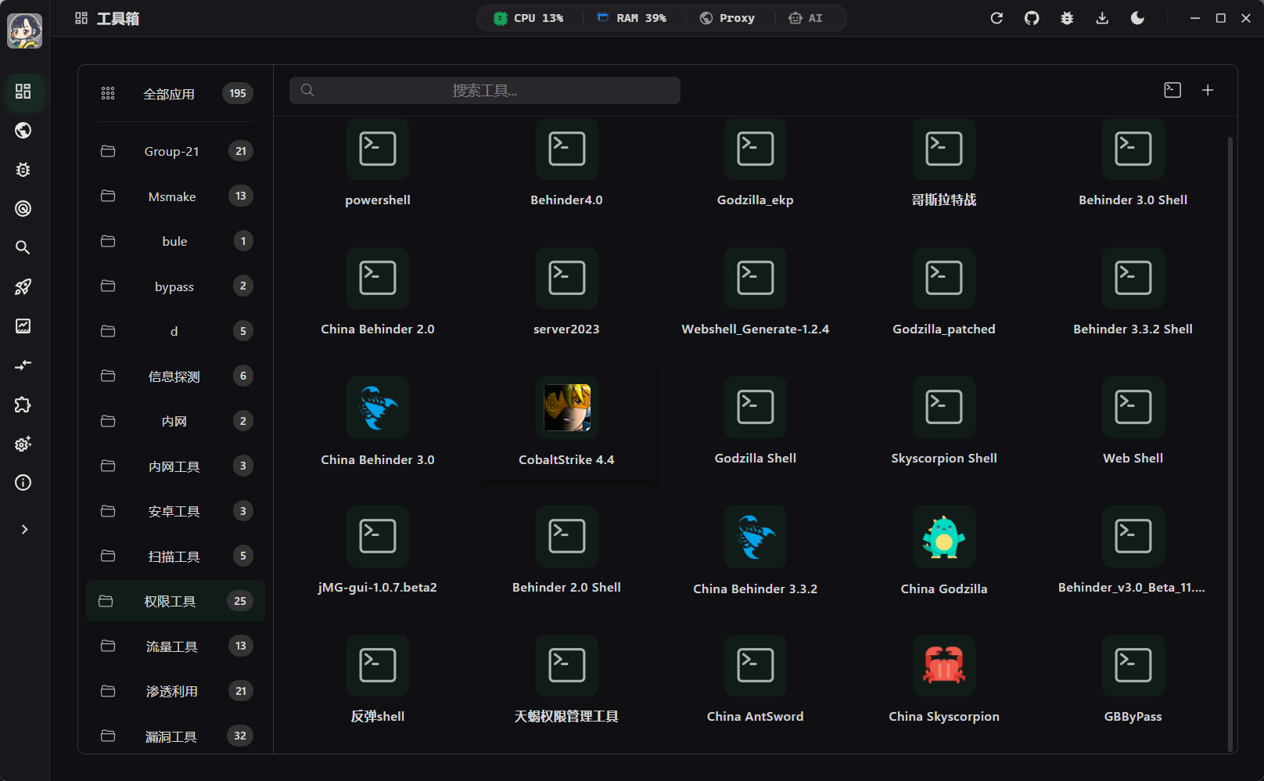Click the tool grid vertical scrollbar
The image size is (1264, 781).
click(x=1230, y=443)
